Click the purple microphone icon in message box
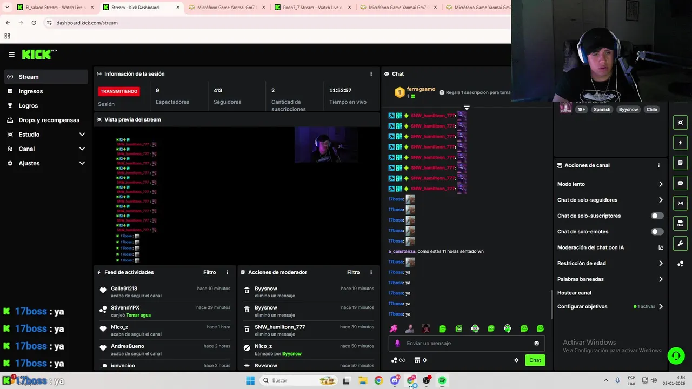The image size is (692, 389). click(397, 343)
